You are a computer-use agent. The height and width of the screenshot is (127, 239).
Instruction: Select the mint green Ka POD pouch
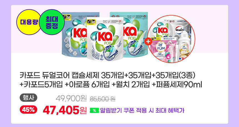coord(132,34)
